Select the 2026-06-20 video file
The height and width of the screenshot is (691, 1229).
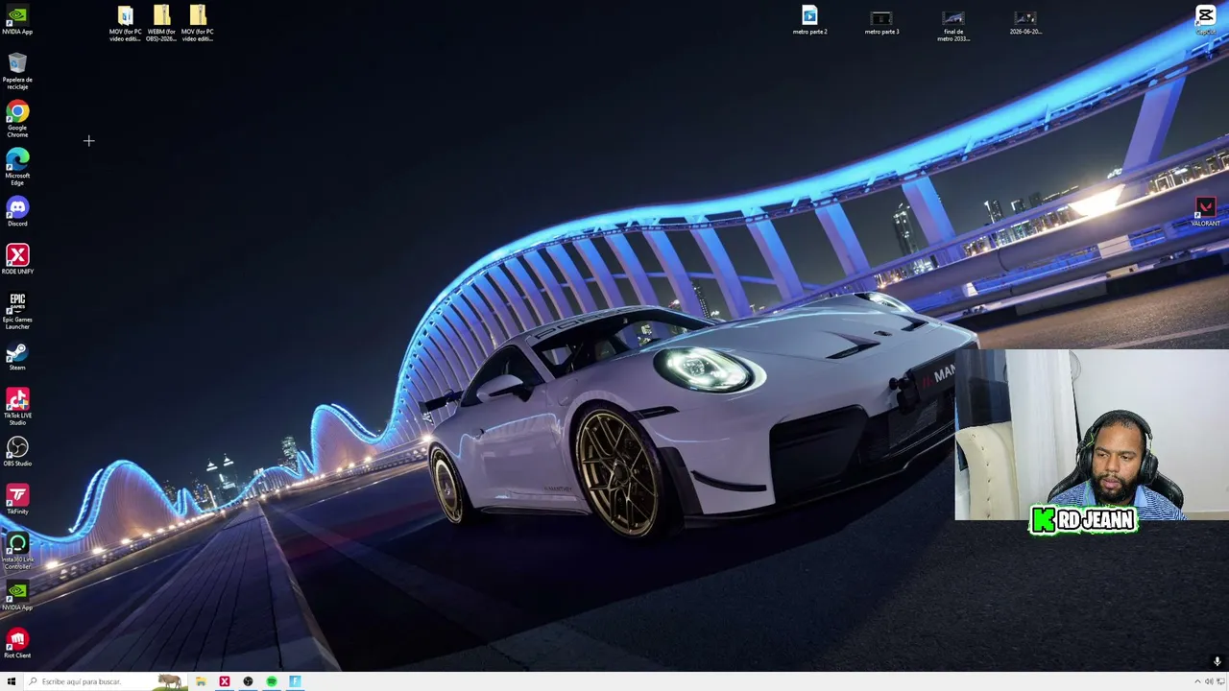tap(1025, 21)
